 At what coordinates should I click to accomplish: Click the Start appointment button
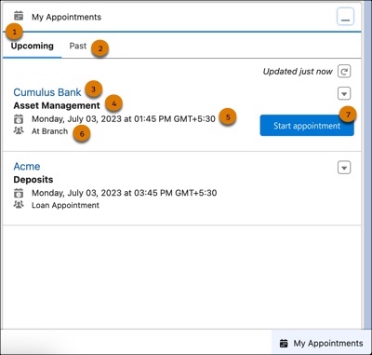click(307, 126)
